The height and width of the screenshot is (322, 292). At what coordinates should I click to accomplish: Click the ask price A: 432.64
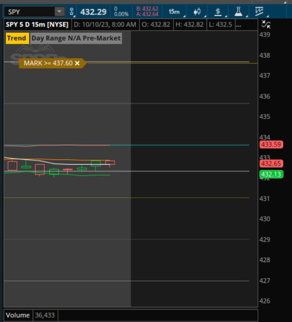click(x=148, y=14)
